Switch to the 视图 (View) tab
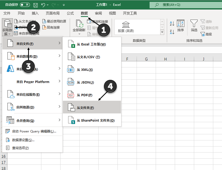222x170 pixels. point(112,13)
